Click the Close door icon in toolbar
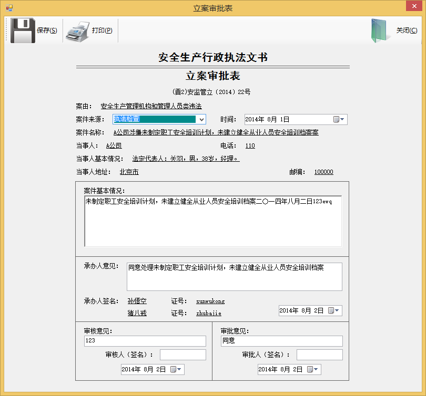 click(381, 30)
